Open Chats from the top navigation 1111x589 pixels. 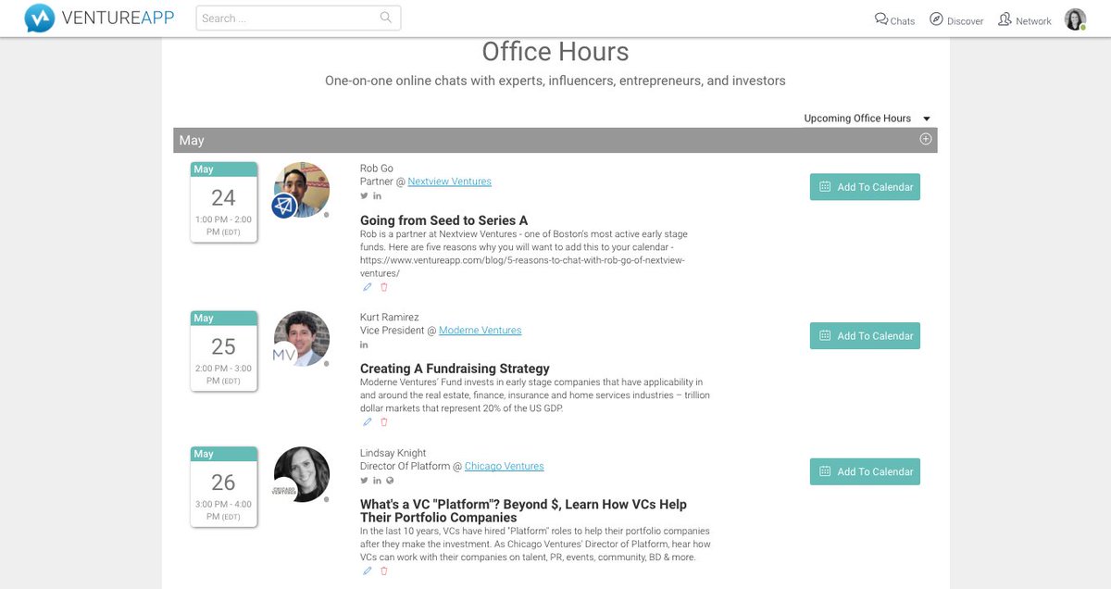[x=894, y=19]
